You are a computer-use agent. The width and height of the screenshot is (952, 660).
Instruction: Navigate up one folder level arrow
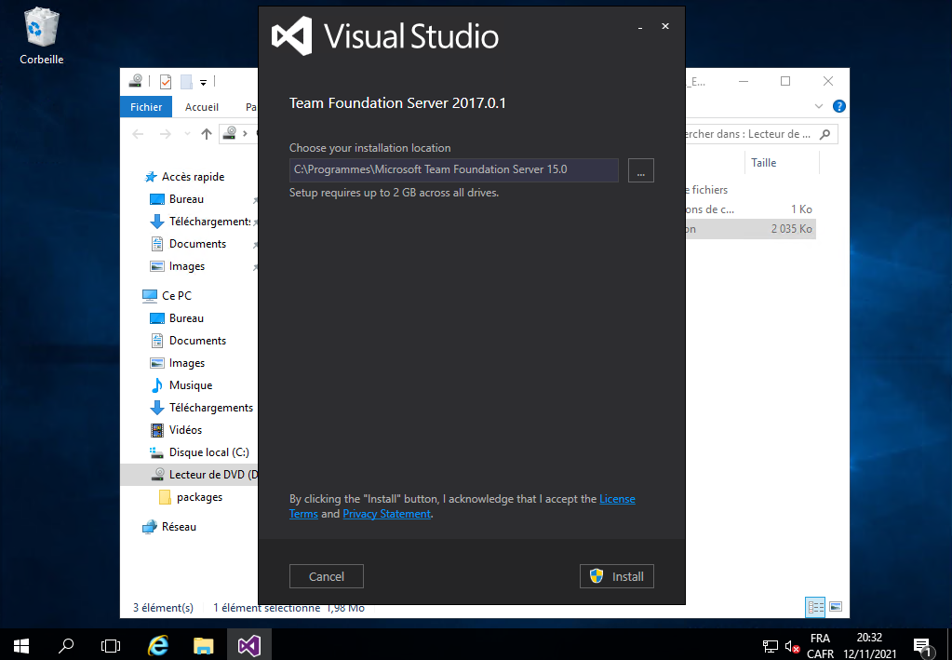click(x=207, y=134)
